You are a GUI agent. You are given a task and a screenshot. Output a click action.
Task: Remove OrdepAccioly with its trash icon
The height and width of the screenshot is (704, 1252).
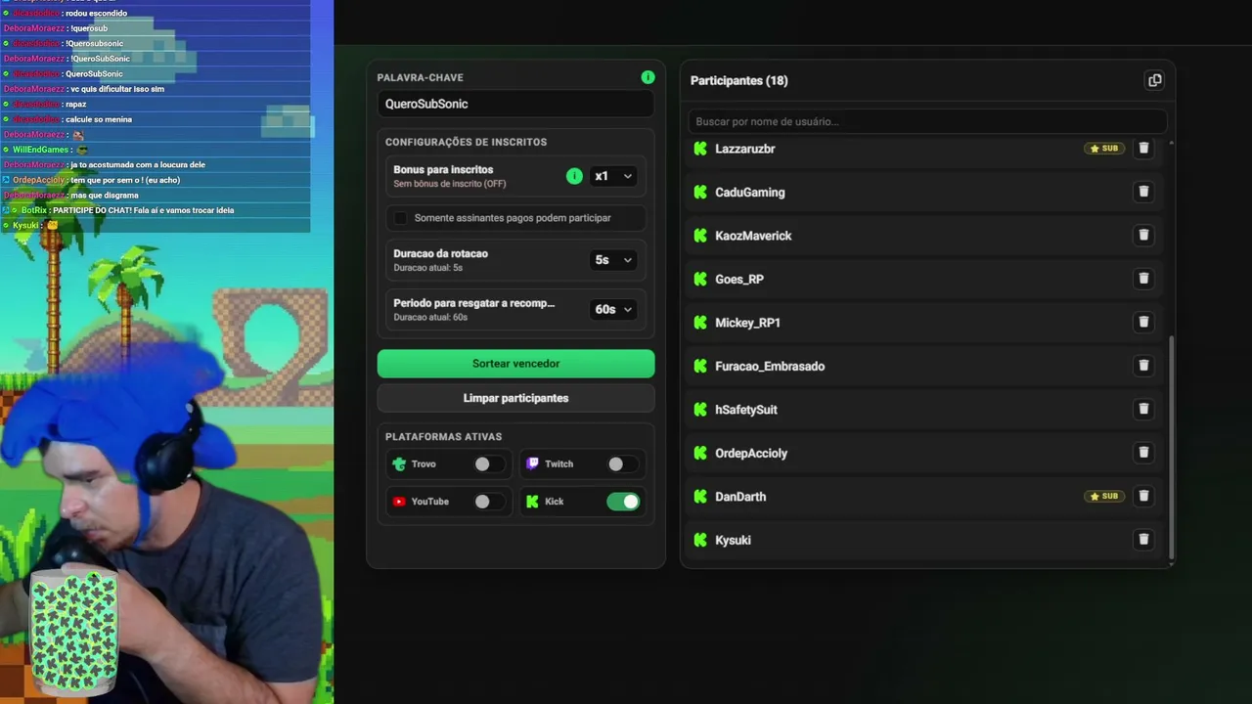click(x=1143, y=453)
